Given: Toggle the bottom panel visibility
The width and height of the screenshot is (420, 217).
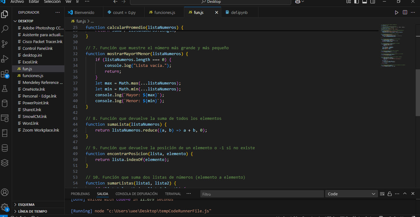Looking at the screenshot, I should pos(365,2).
